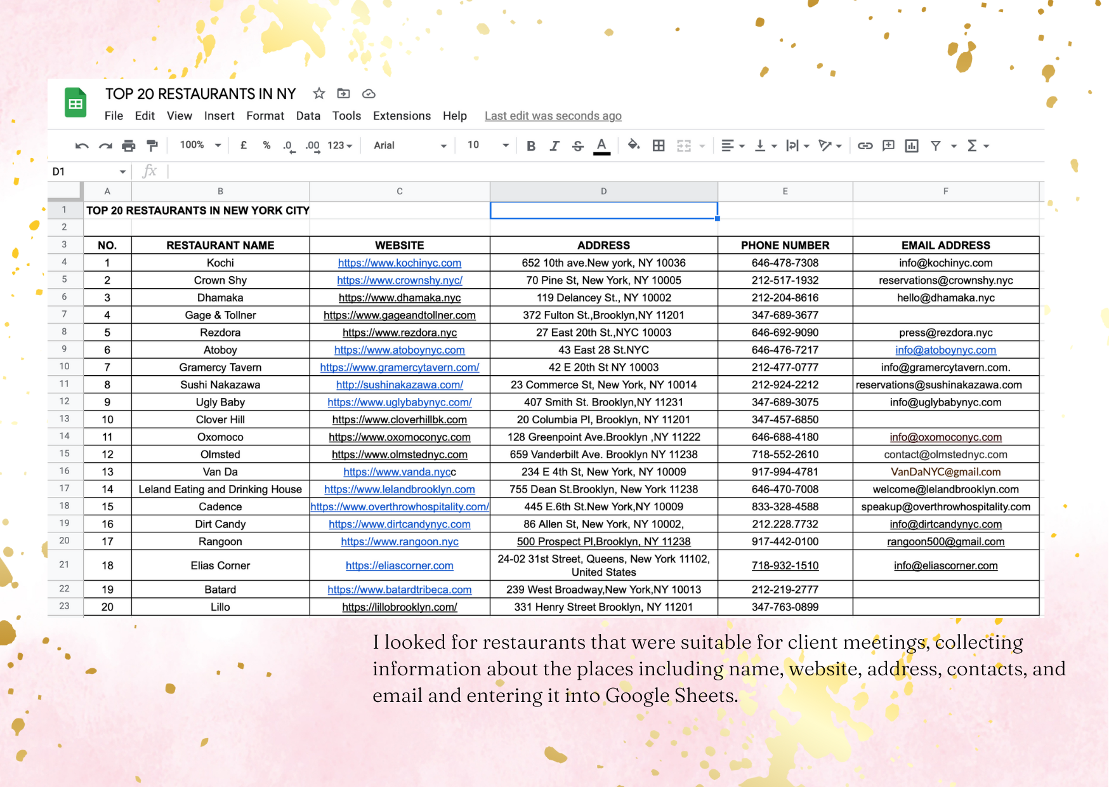Decrease decimal places
The width and height of the screenshot is (1109, 787).
pos(289,146)
